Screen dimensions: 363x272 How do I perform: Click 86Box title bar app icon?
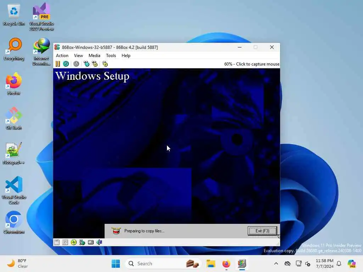coord(57,47)
